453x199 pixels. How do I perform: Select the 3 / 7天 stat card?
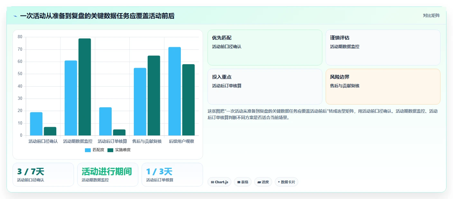43,175
